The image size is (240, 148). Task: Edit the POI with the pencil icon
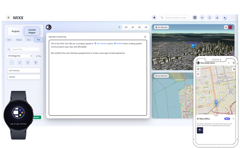point(20,62)
